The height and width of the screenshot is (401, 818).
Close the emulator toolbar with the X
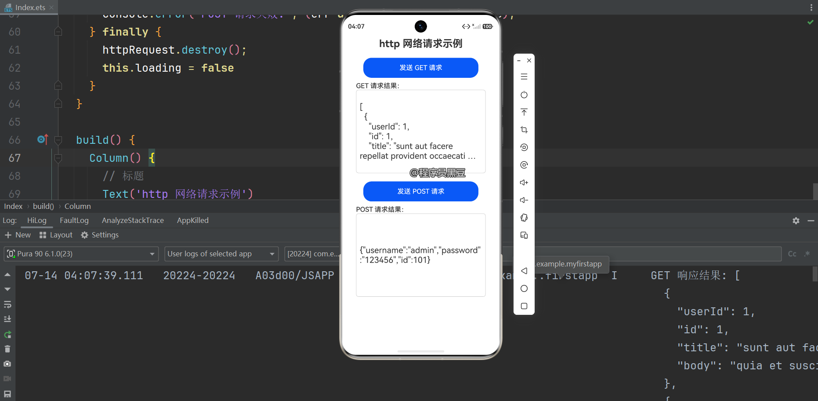pos(529,61)
